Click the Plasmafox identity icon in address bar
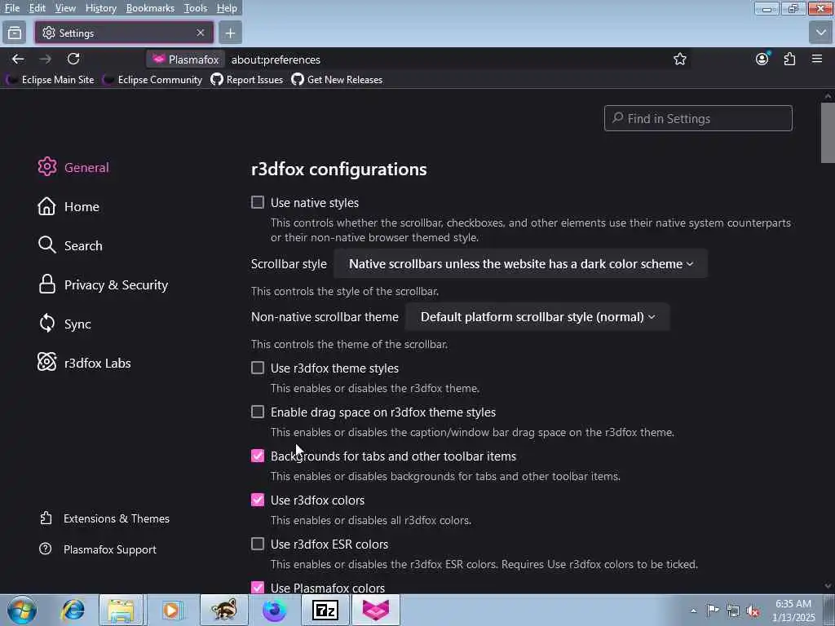This screenshot has height=626, width=835. [186, 59]
